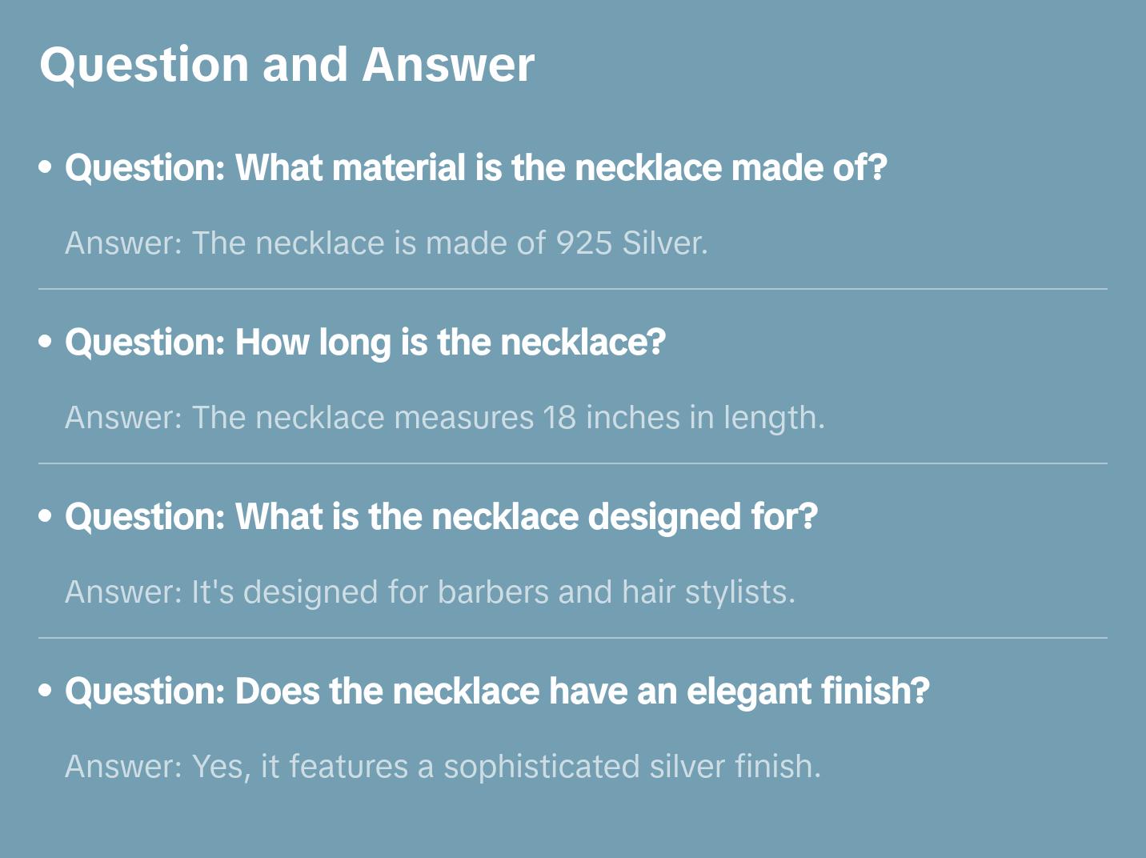
Task: Click the bullet beside the necklace length question
Action: click(46, 342)
